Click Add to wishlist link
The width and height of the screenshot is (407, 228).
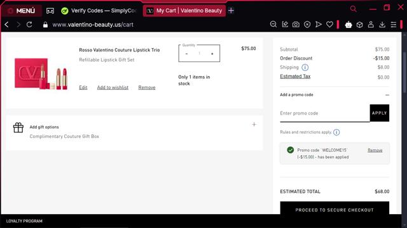pyautogui.click(x=113, y=87)
